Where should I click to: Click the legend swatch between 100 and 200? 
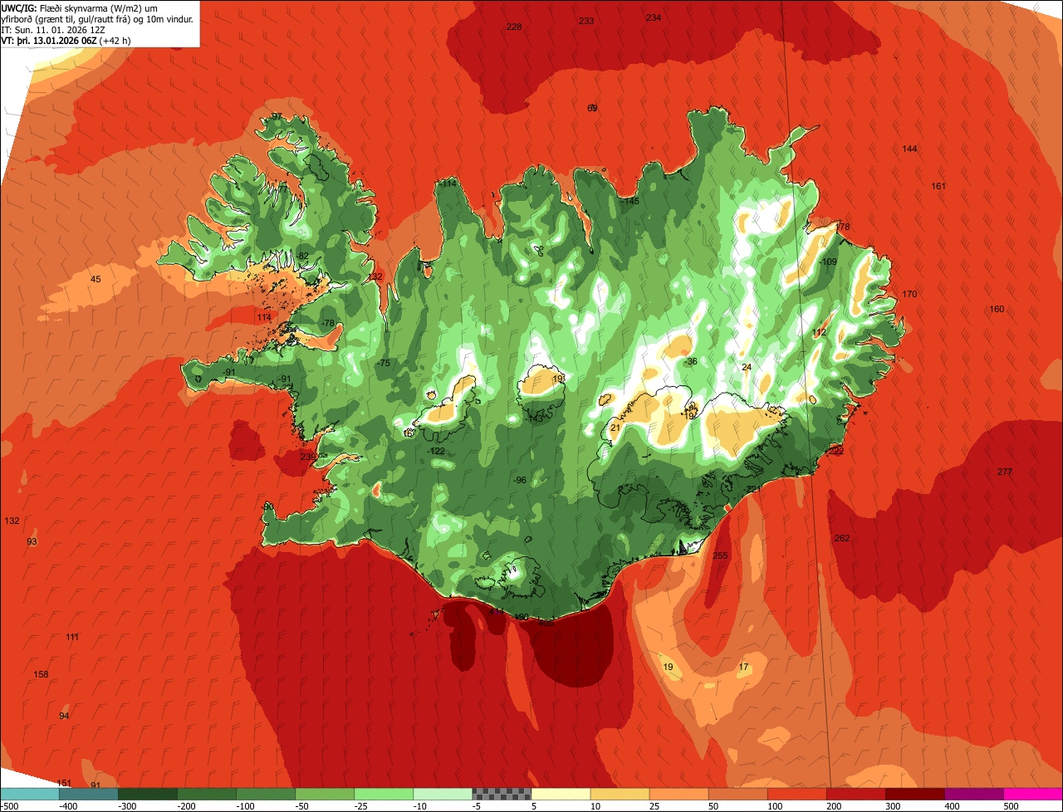(x=796, y=795)
